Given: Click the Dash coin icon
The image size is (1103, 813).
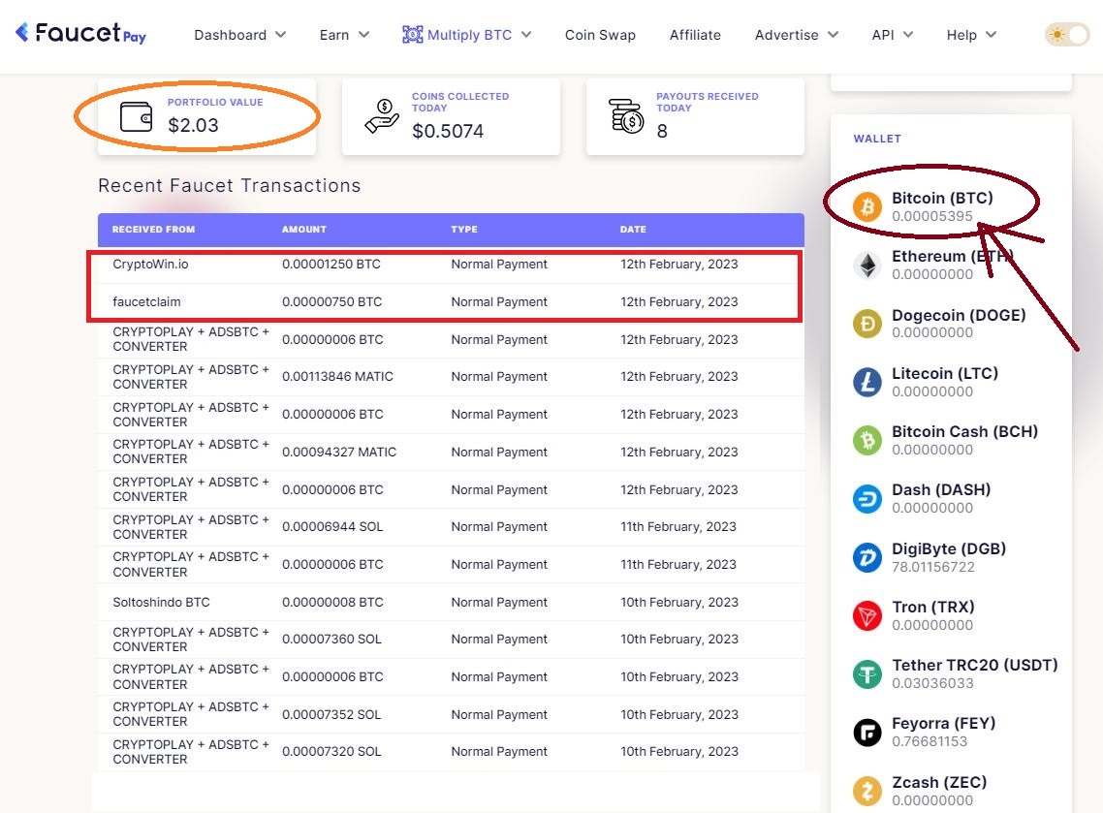Looking at the screenshot, I should tap(867, 499).
